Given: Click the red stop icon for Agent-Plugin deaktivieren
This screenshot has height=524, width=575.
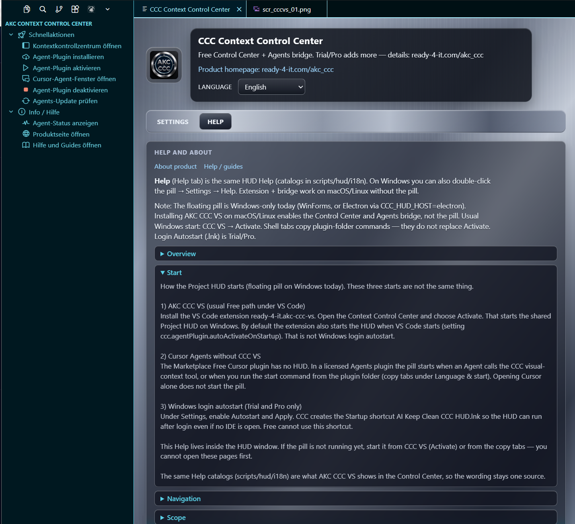Looking at the screenshot, I should [26, 90].
